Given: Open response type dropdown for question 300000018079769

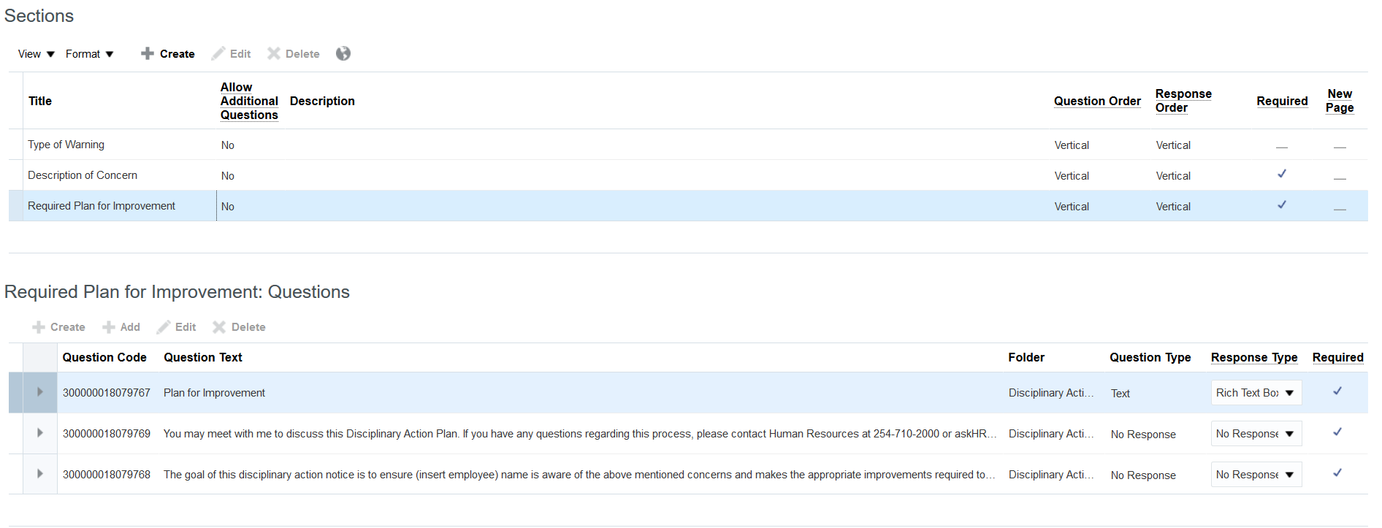Looking at the screenshot, I should point(1256,434).
